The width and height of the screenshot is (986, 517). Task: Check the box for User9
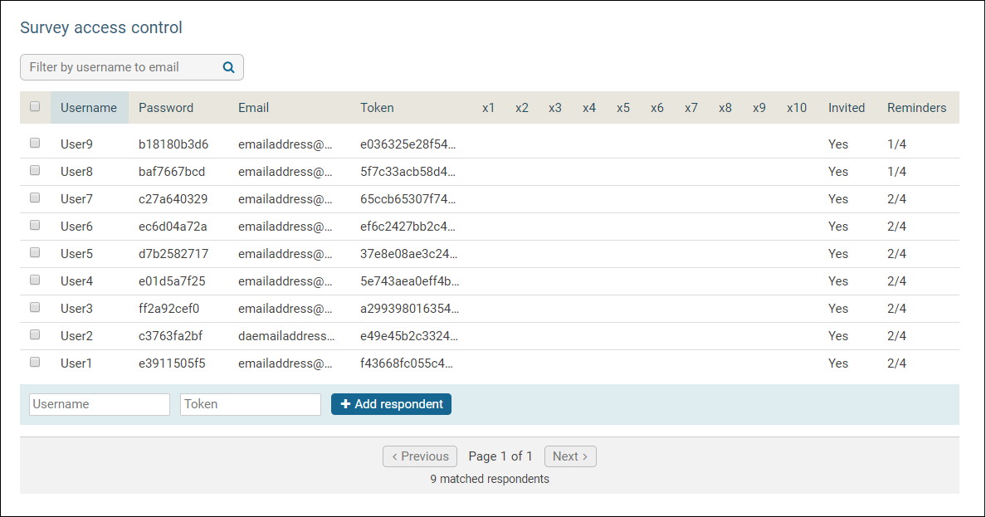(x=35, y=143)
